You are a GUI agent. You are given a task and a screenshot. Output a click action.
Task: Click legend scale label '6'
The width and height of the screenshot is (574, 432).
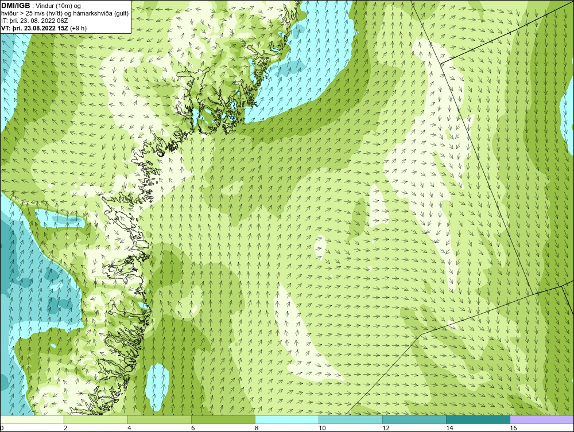point(193,428)
